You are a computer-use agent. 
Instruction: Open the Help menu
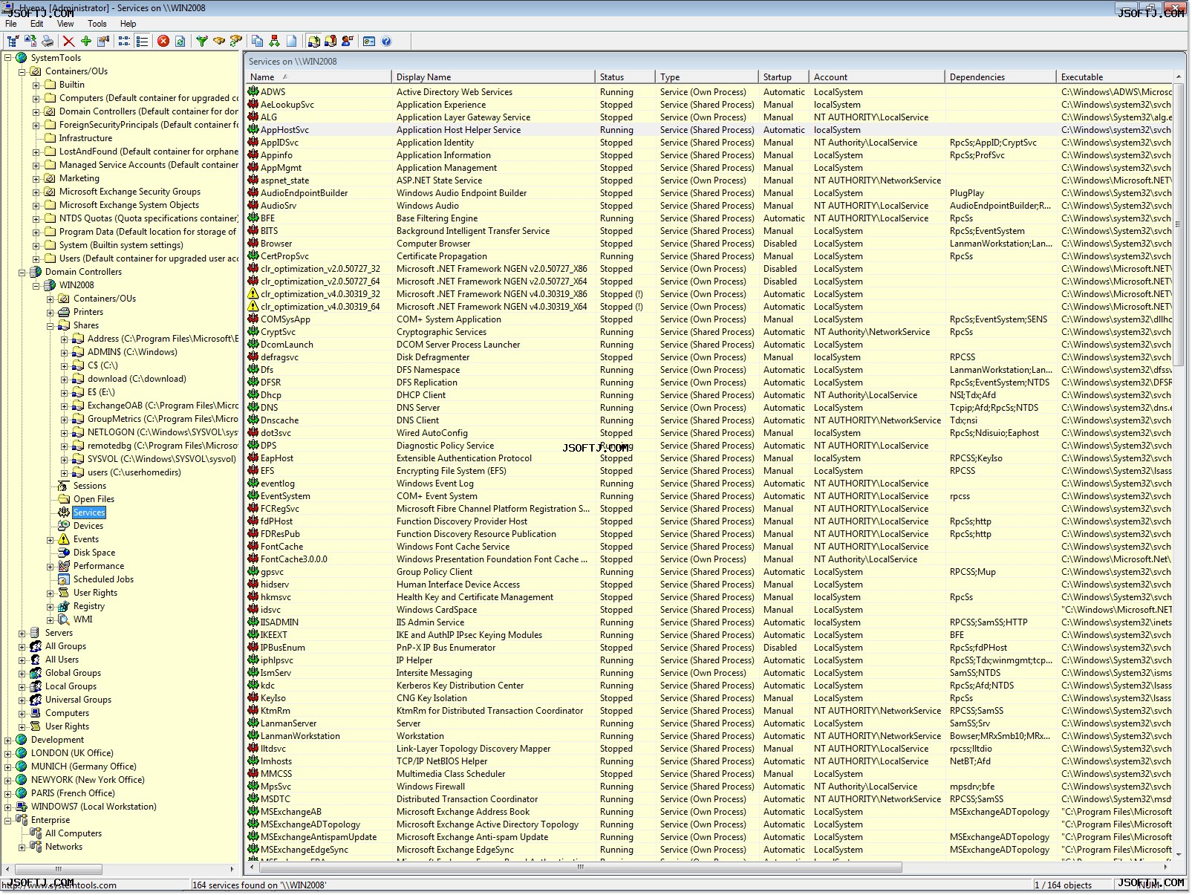(x=128, y=24)
